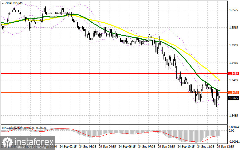Click the 24 Sep 12:55 time label
240x150 pixels.
point(226,147)
